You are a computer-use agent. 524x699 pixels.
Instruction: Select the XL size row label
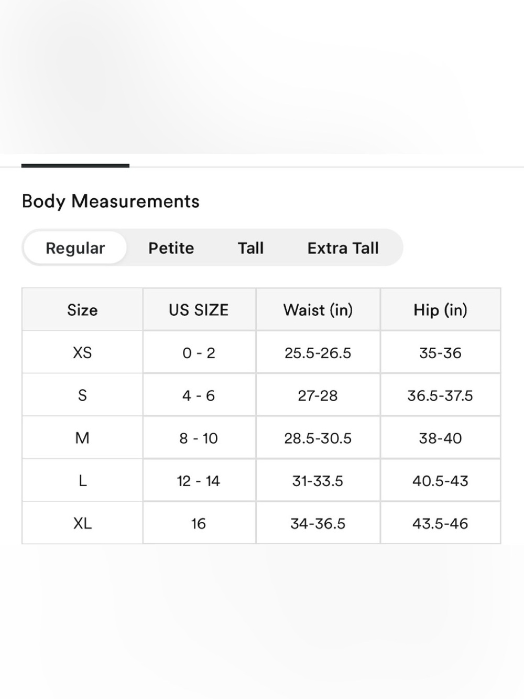tap(82, 523)
